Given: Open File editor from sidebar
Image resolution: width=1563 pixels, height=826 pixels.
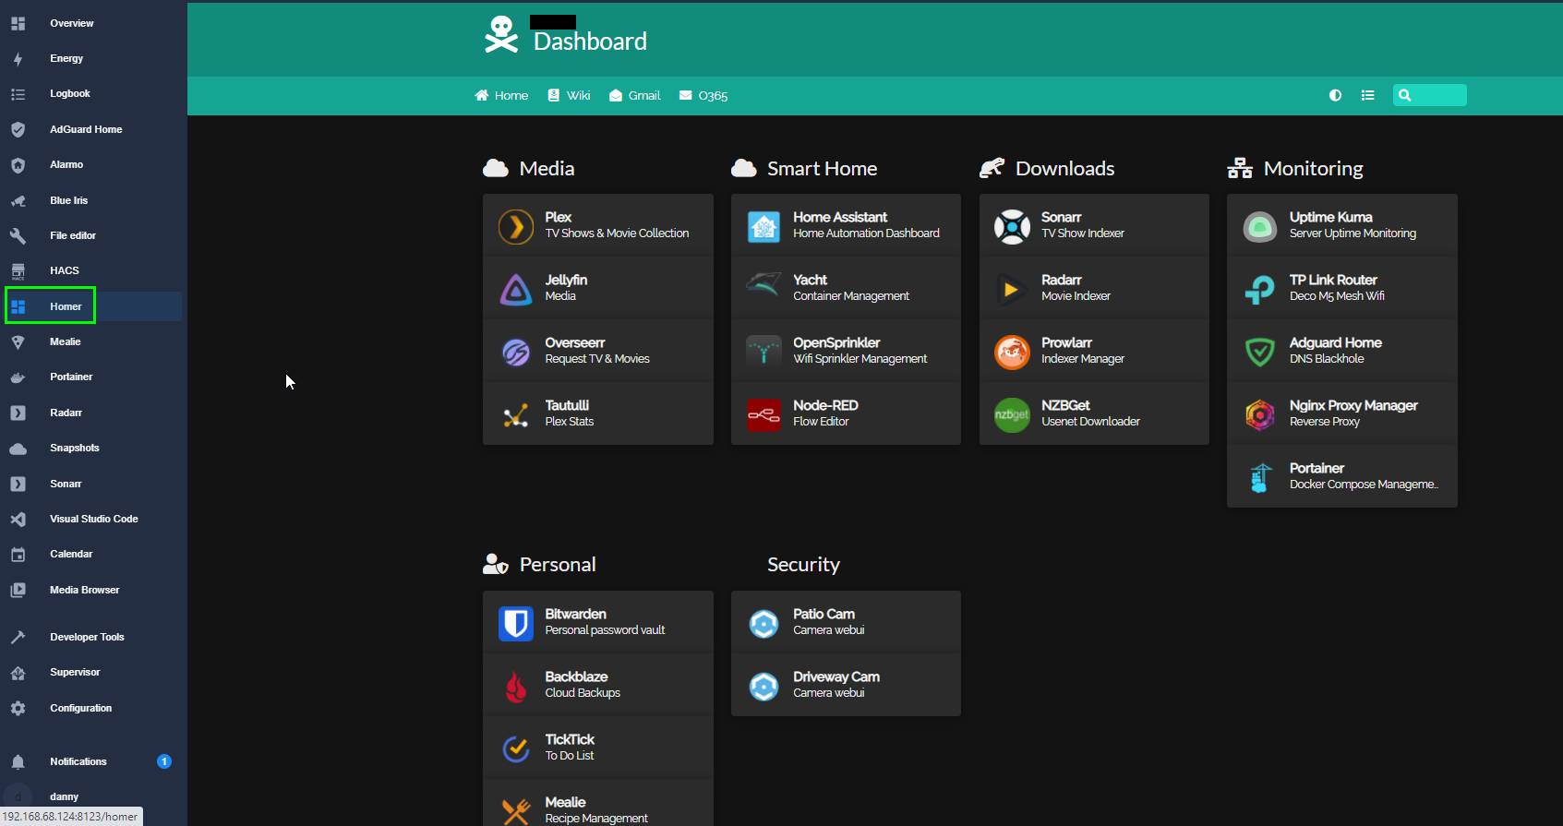Looking at the screenshot, I should coord(92,235).
